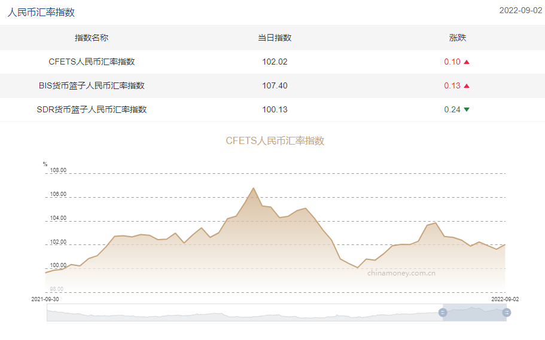Select SDR货币篮子人民币汇率指数 in the table
The width and height of the screenshot is (545, 340).
click(x=92, y=109)
